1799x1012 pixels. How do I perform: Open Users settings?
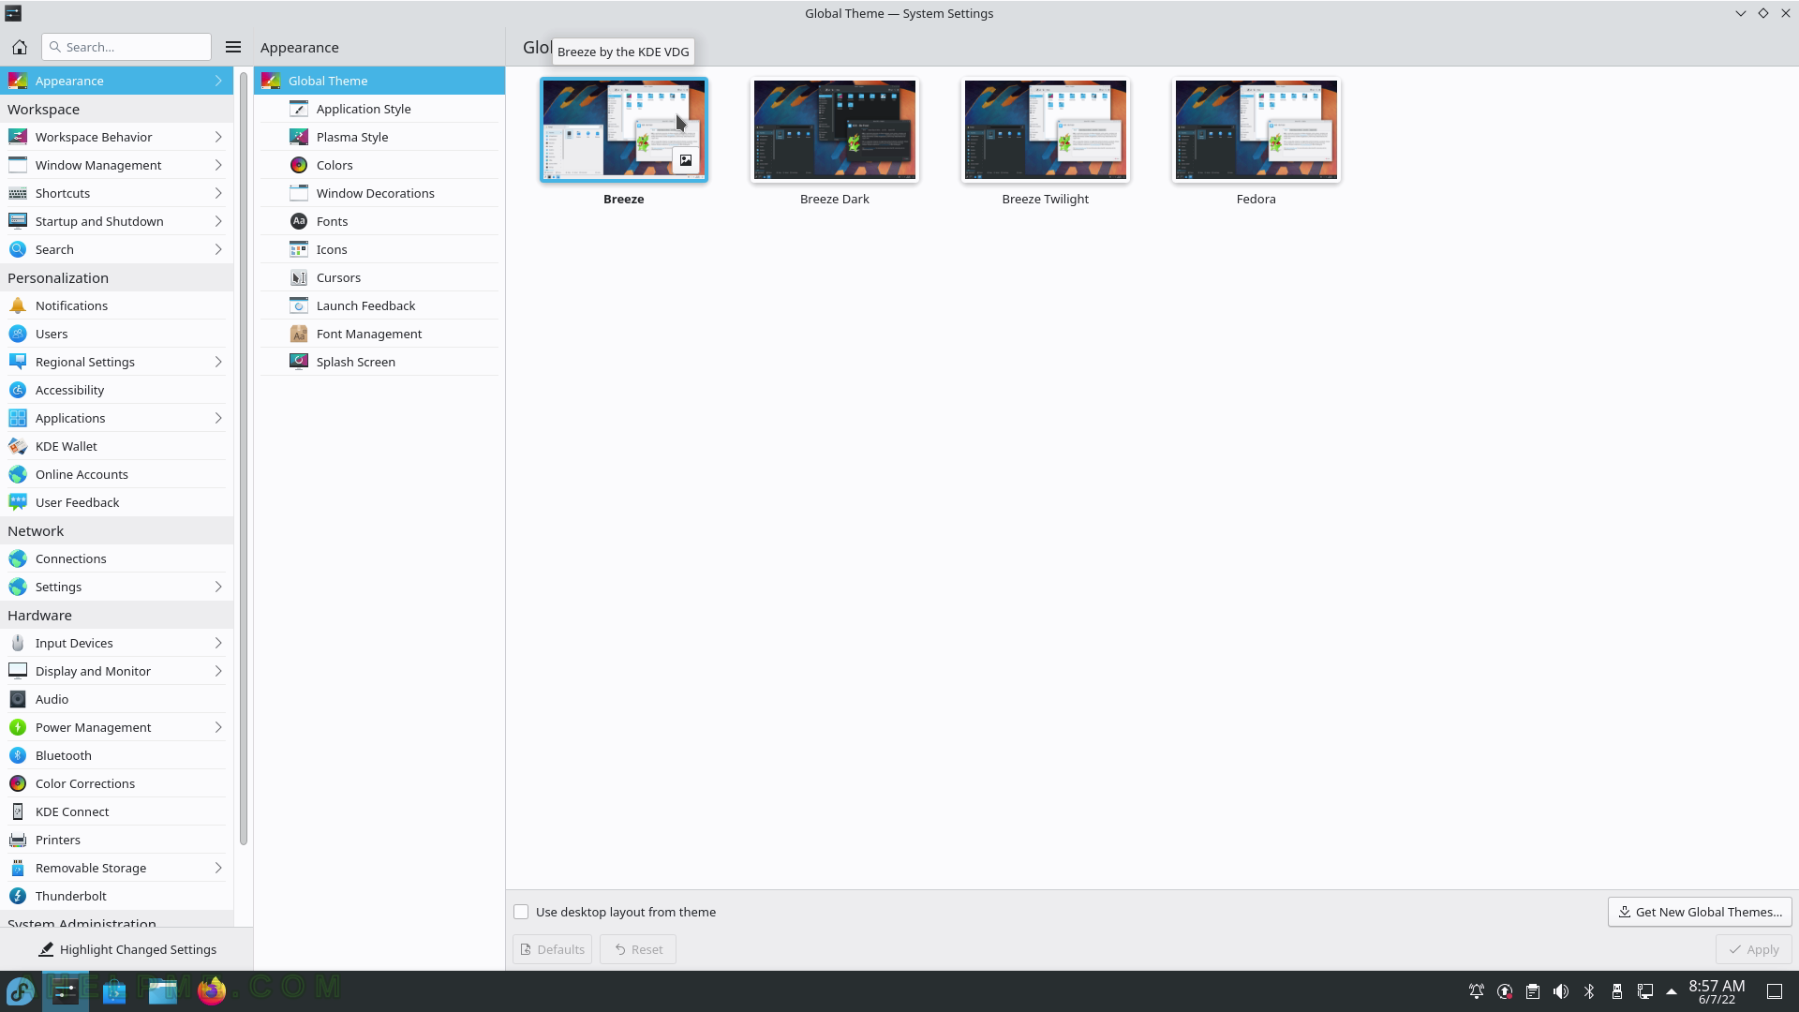click(x=117, y=334)
